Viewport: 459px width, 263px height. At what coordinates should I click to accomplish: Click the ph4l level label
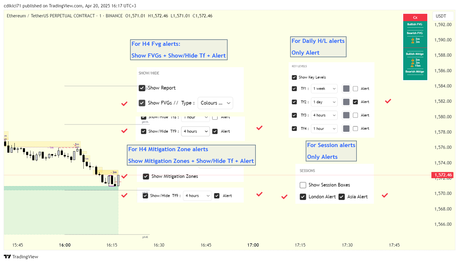[145, 237]
